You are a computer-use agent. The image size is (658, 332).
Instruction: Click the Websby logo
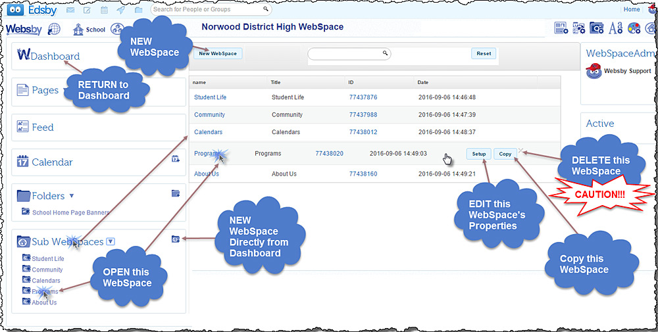[x=25, y=29]
